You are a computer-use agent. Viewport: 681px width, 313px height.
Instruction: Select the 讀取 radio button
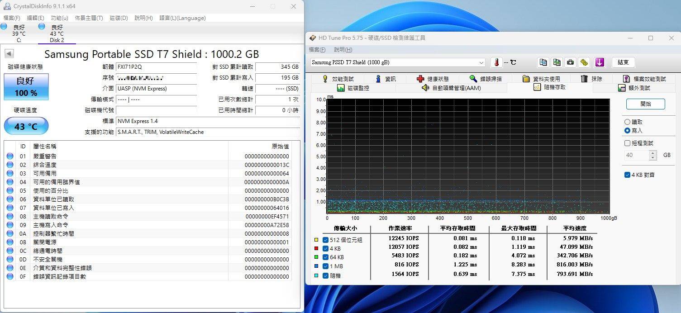(628, 122)
